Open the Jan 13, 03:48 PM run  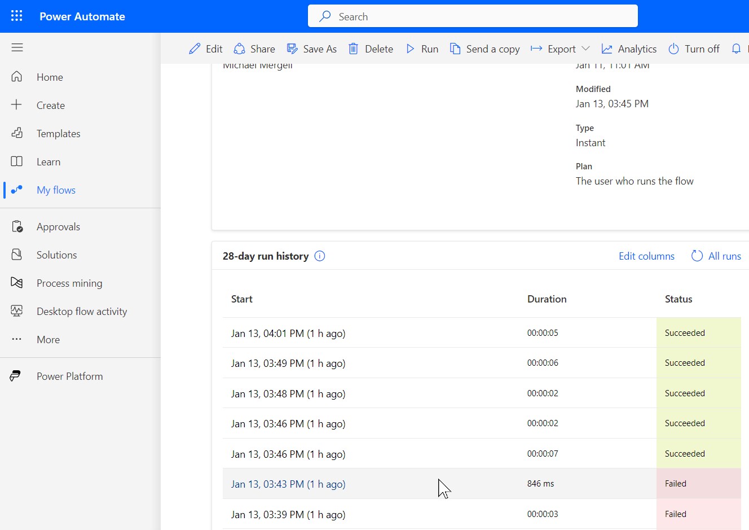point(288,393)
